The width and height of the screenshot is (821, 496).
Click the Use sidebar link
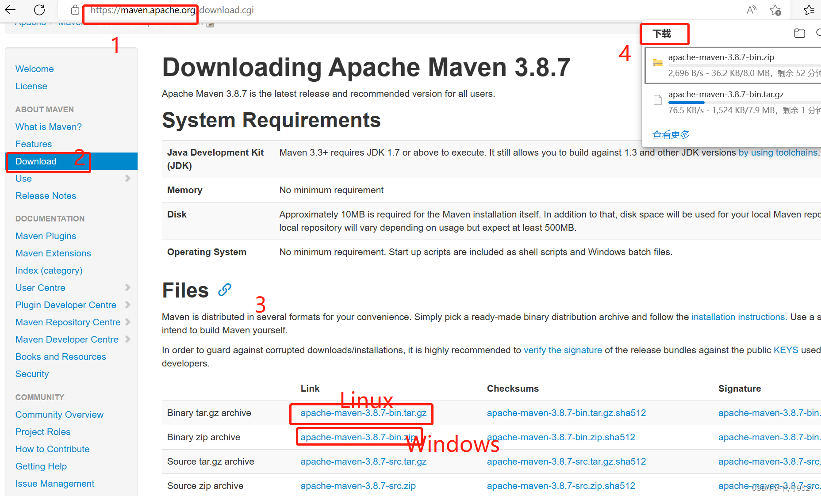coord(23,179)
